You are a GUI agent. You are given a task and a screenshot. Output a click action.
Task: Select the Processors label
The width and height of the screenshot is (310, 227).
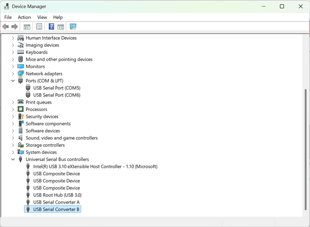tap(36, 110)
